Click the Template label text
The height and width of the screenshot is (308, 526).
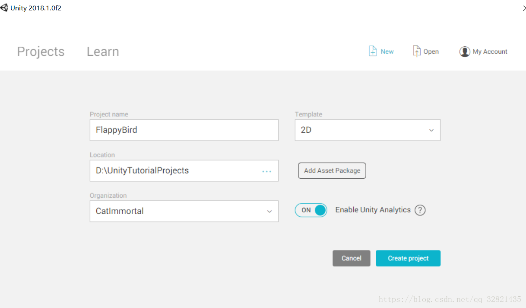click(x=308, y=114)
